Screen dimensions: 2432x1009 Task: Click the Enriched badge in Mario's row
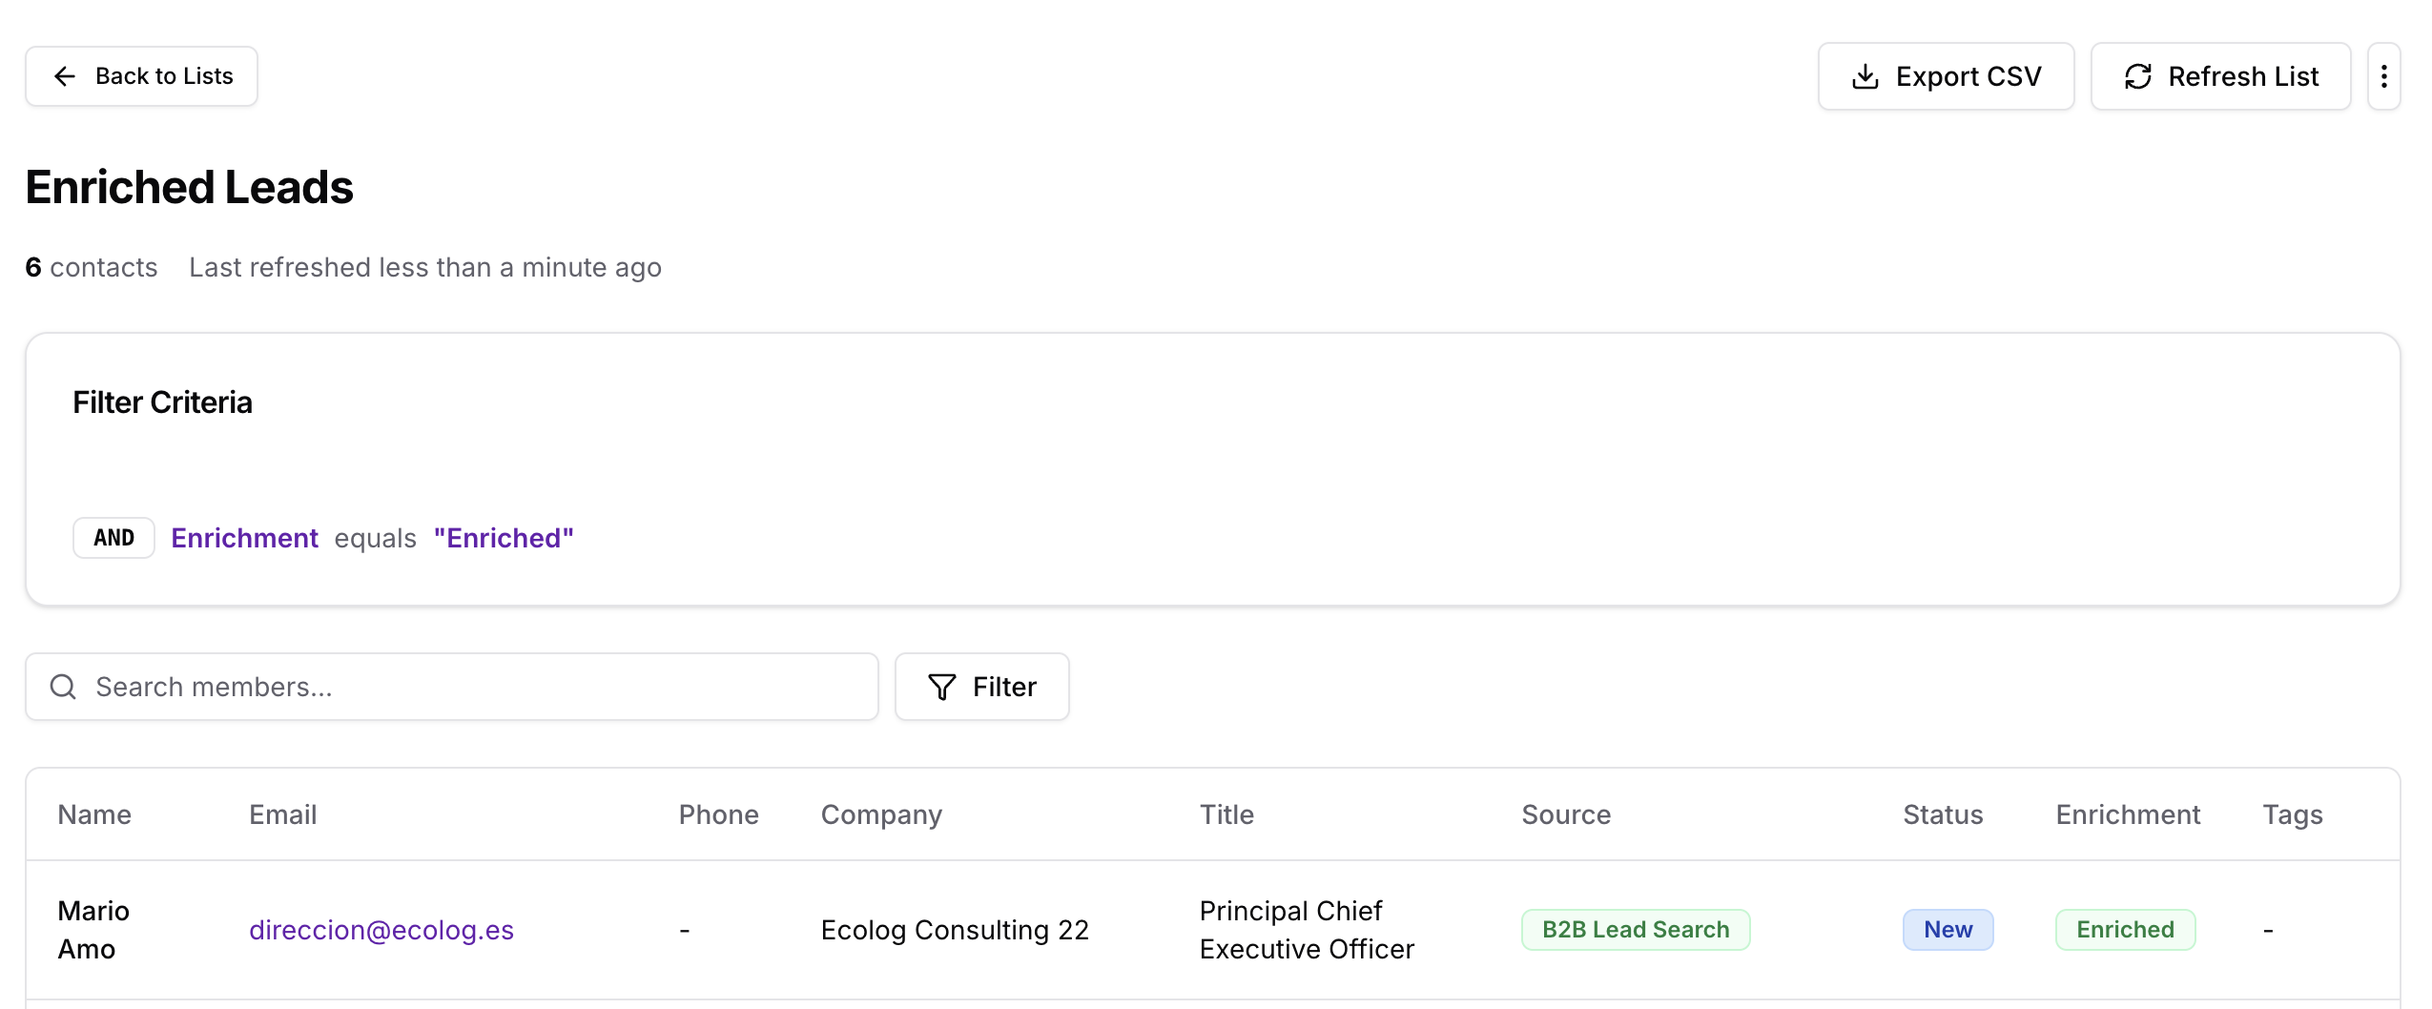coord(2125,930)
